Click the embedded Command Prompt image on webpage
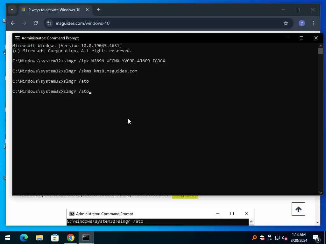Viewport: 326px width, 244px height. pos(160,217)
